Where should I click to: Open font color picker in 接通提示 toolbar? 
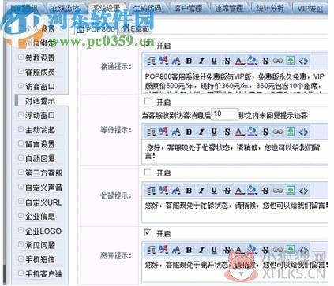click(x=239, y=61)
